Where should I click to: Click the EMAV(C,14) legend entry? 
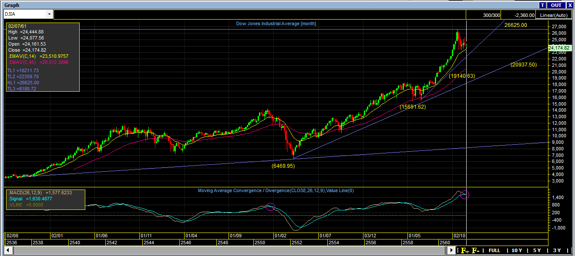click(x=38, y=56)
